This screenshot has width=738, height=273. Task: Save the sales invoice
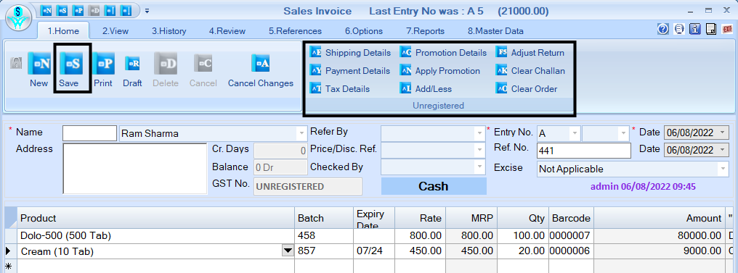(70, 70)
